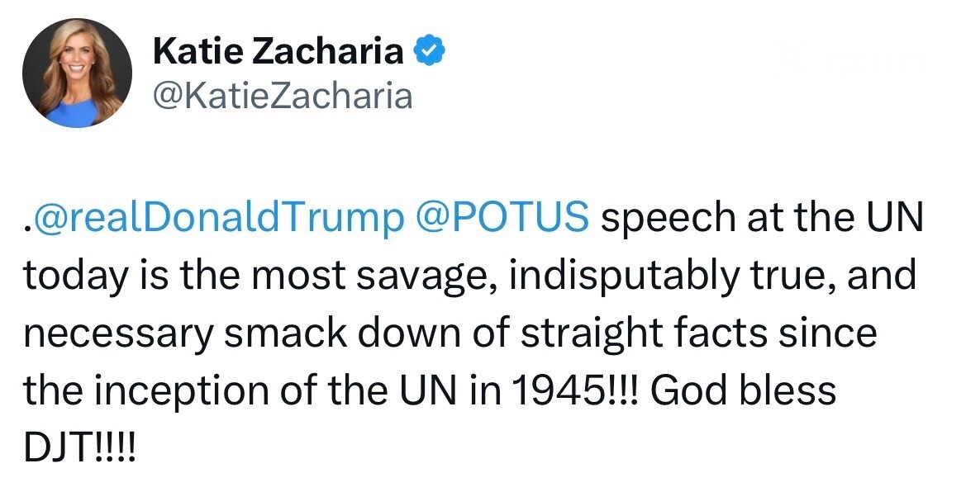Open the @KatieZacharia handle link
The height and width of the screenshot is (487, 966).
click(283, 97)
